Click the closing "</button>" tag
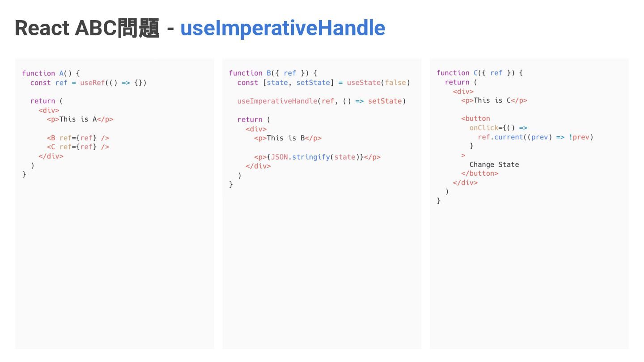This screenshot has width=644, height=362. pos(480,173)
